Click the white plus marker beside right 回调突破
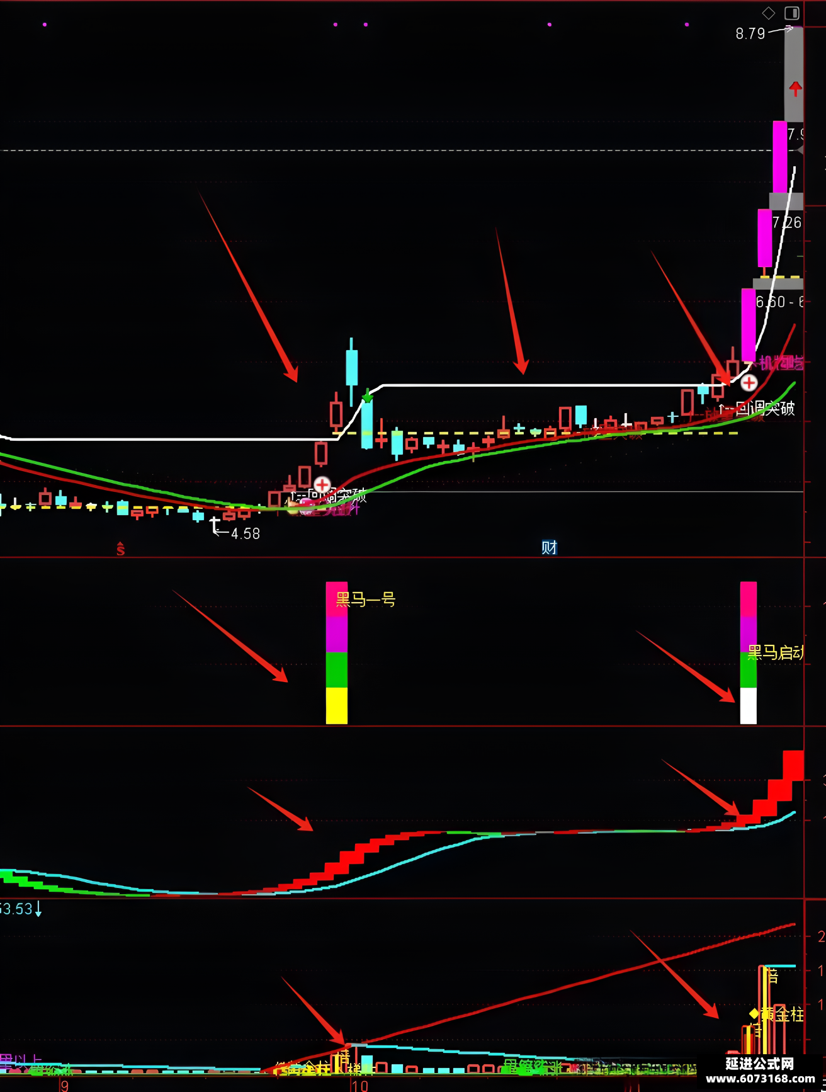The image size is (826, 1092). [749, 382]
